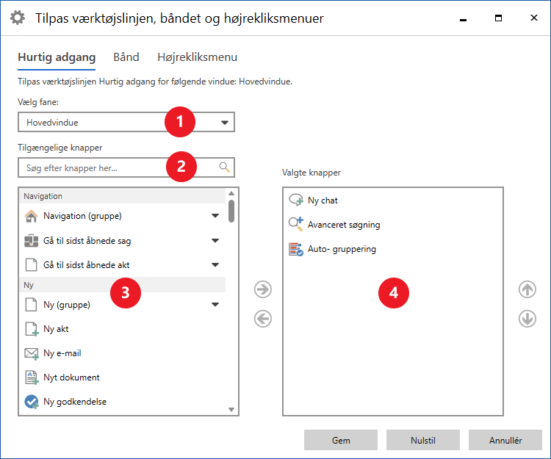
Task: Click the Nyt dokument icon
Action: click(32, 377)
